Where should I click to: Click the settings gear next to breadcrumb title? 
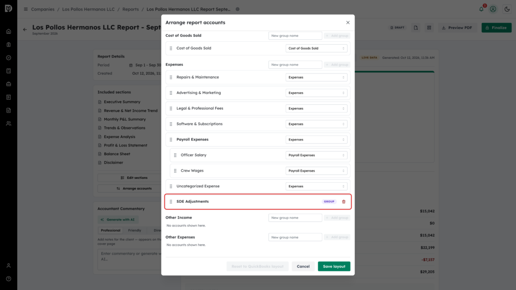pos(238,9)
